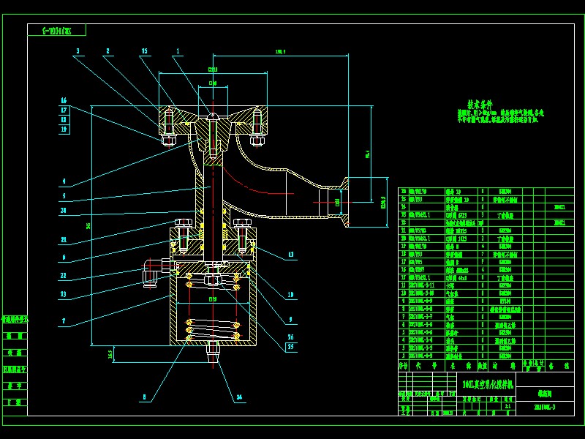This screenshot has height=439, width=585.
Task: Click drawing number 2011GL-3 in title block
Action: pos(545,407)
